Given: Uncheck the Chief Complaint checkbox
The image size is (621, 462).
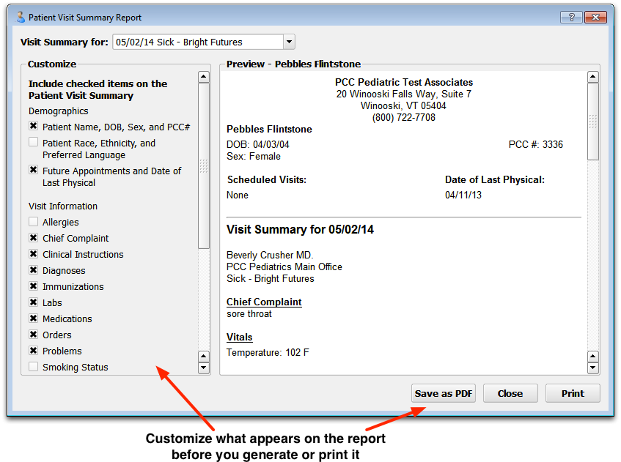Looking at the screenshot, I should (34, 238).
